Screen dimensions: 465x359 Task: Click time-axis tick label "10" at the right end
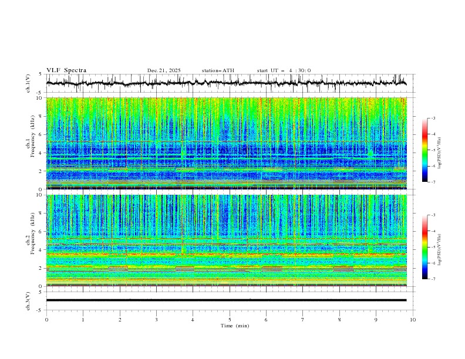click(x=413, y=320)
